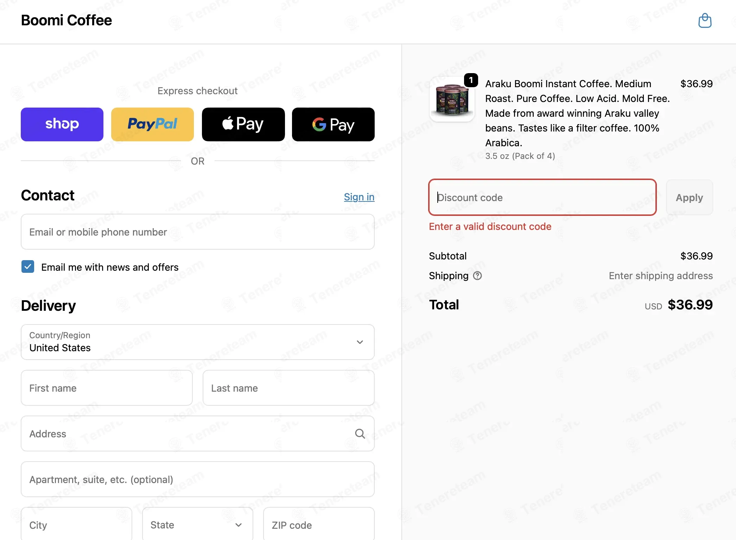Image resolution: width=736 pixels, height=540 pixels.
Task: Click the '3.5 oz (Pack of 4)' variant text
Action: pos(520,156)
